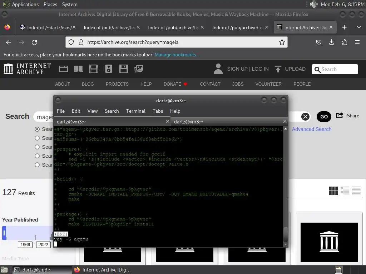Select the first search scope radio button
The width and height of the screenshot is (366, 274).
(37, 129)
